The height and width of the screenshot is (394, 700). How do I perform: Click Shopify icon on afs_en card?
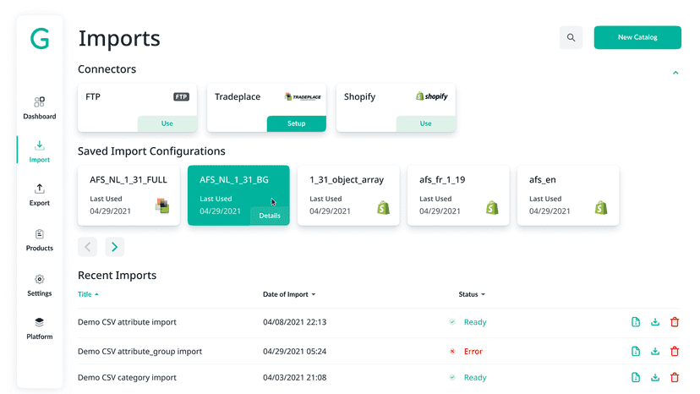coord(601,208)
